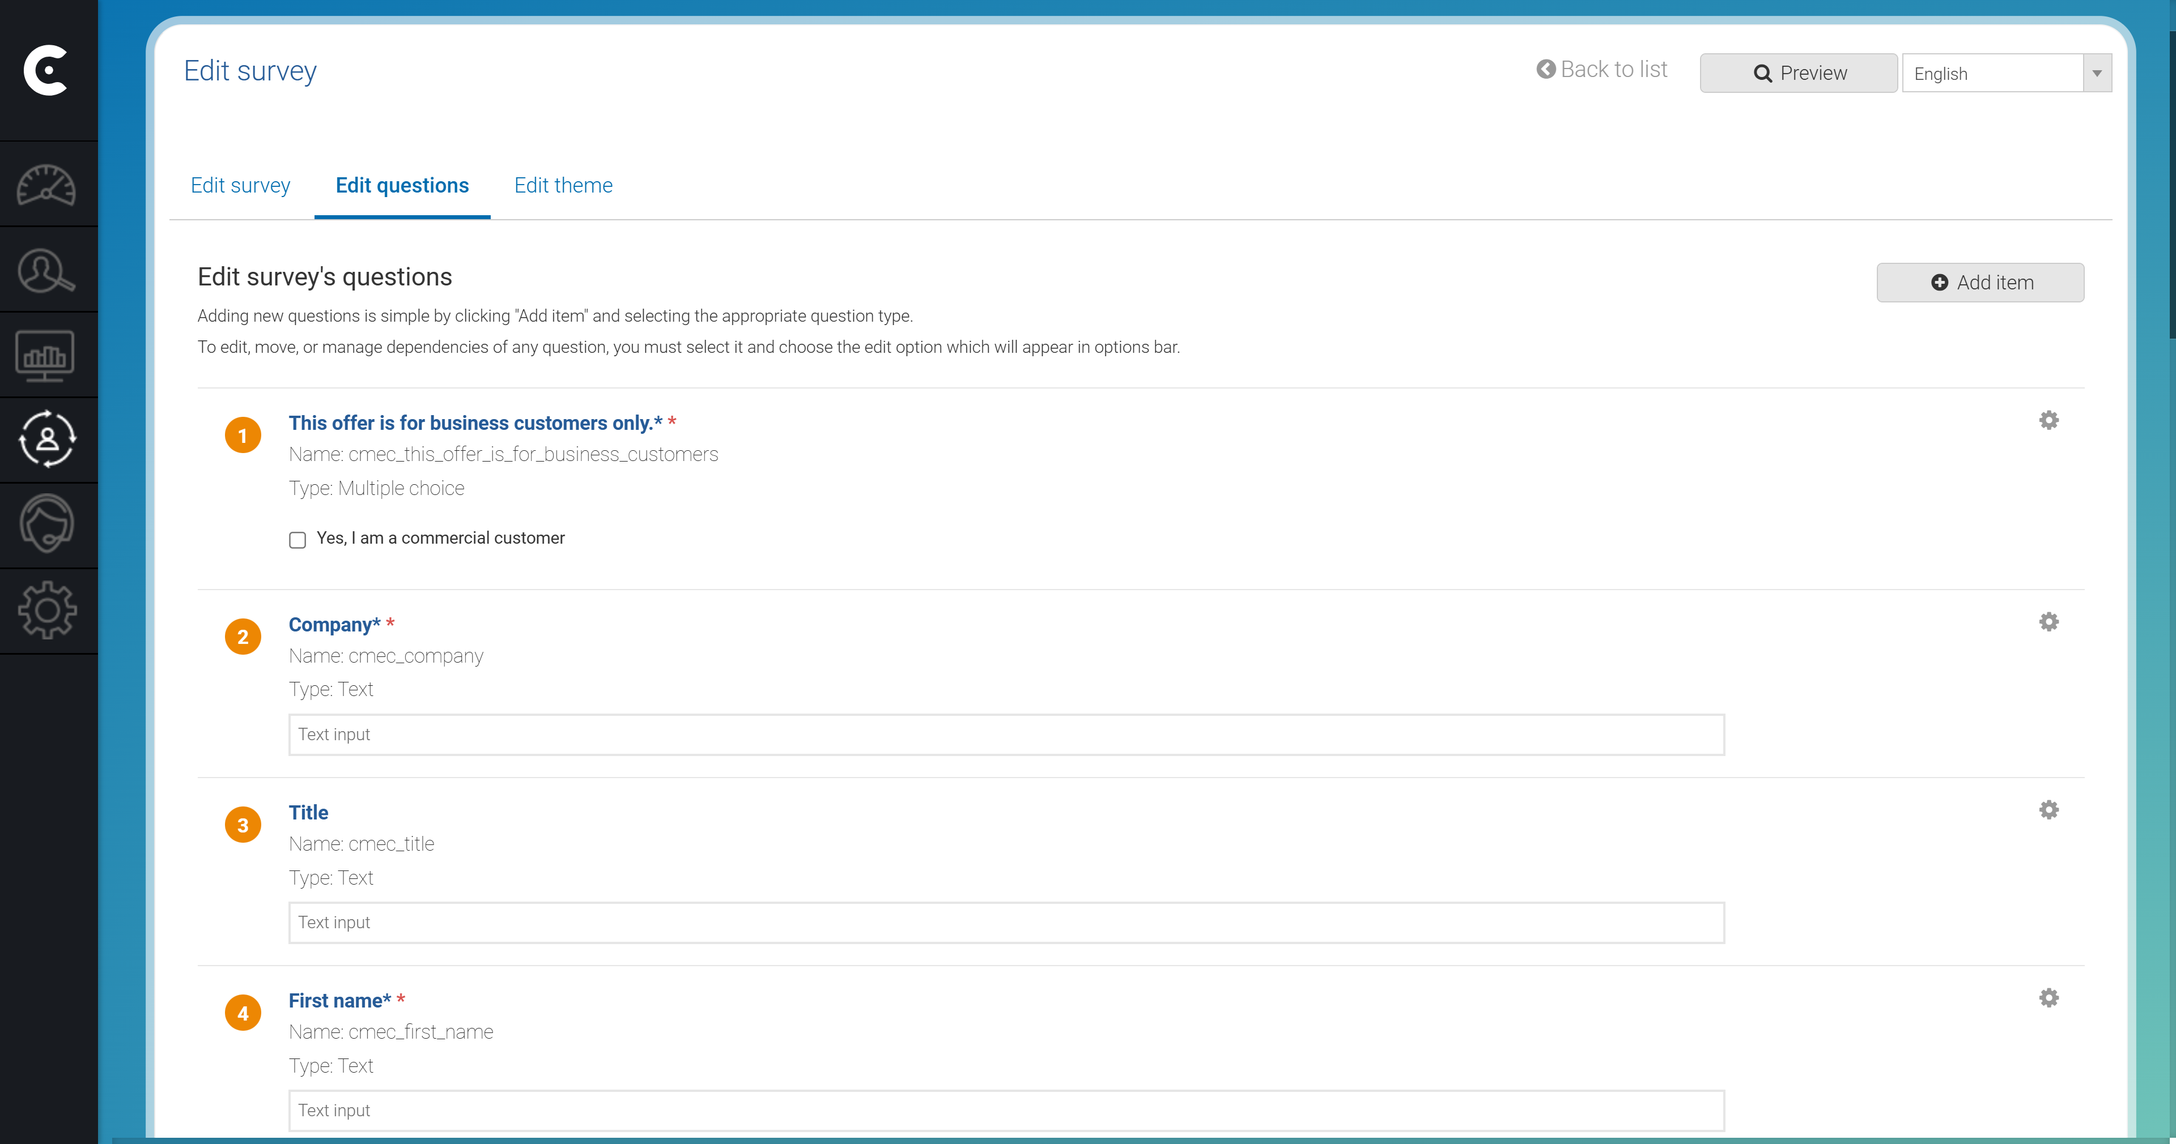The width and height of the screenshot is (2176, 1144).
Task: Open the reports monitor icon in sidebar
Action: [47, 355]
